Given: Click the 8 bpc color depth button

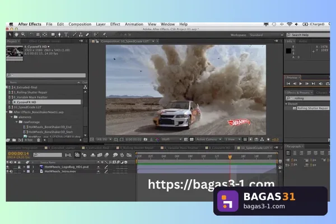Looking at the screenshot, I should (x=29, y=140).
